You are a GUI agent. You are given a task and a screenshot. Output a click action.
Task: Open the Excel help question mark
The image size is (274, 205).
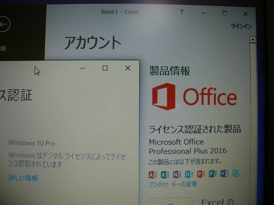coord(181,12)
